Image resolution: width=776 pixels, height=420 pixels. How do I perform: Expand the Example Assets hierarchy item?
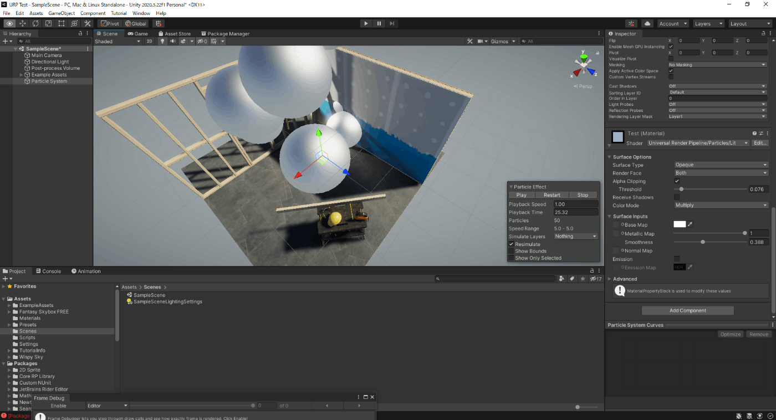point(22,75)
